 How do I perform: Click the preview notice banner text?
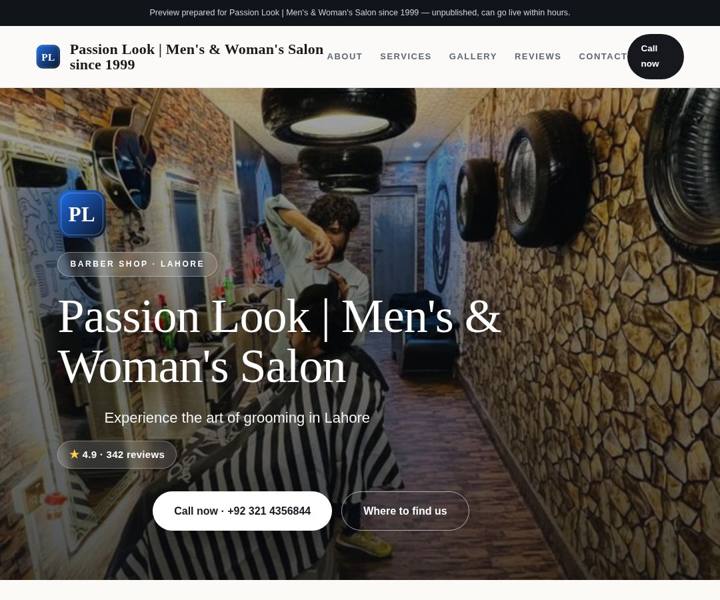(x=360, y=13)
